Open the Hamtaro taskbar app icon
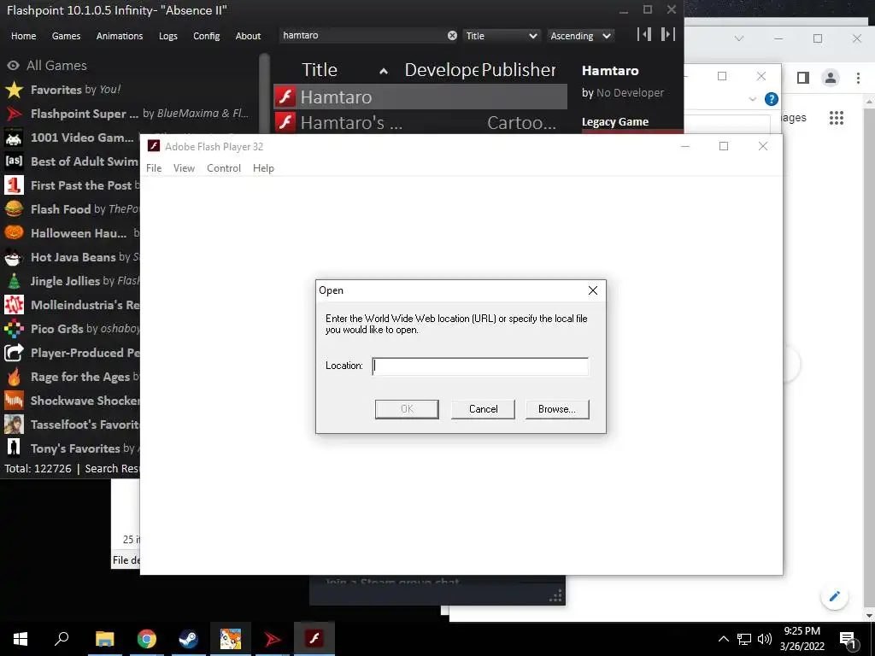 tap(230, 639)
